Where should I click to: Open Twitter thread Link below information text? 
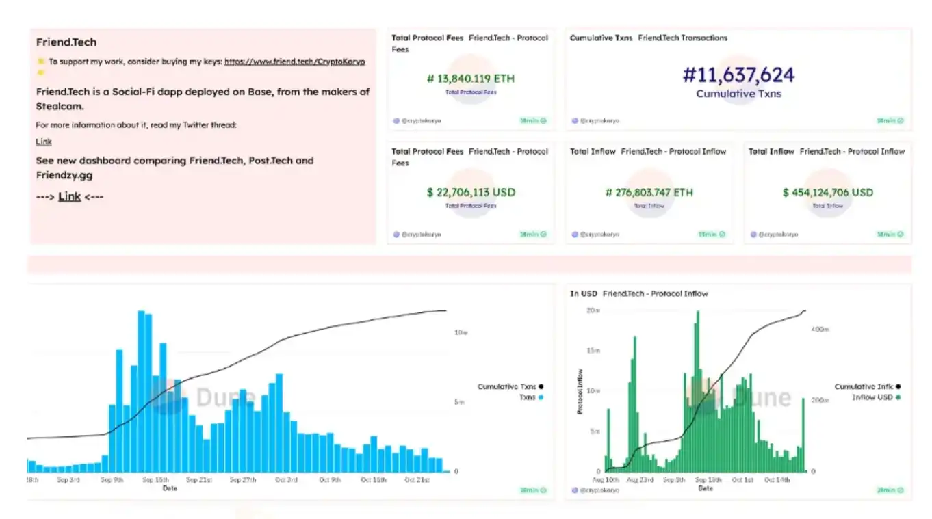tap(44, 142)
